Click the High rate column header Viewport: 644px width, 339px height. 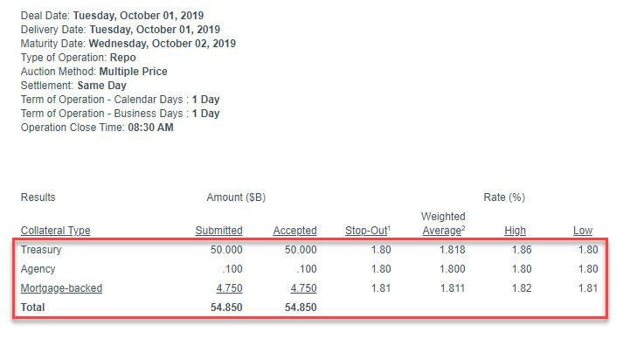pos(515,231)
